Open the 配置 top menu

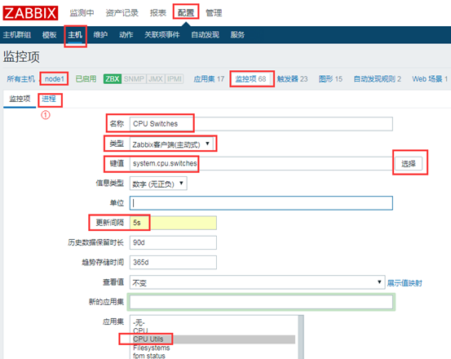186,13
